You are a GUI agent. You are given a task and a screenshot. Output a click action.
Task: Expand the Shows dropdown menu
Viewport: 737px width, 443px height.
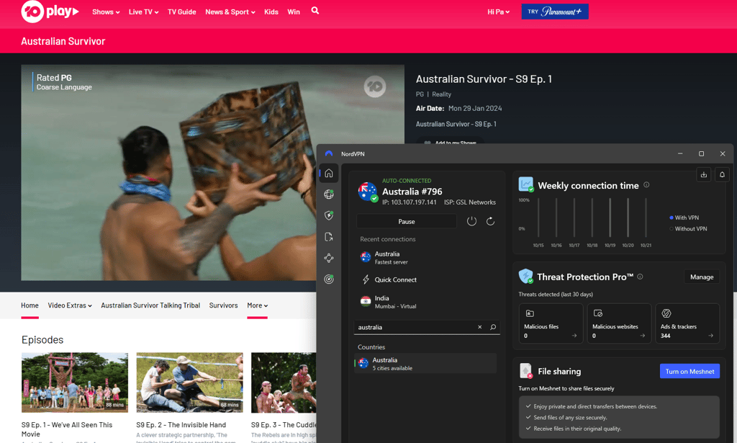click(x=106, y=12)
